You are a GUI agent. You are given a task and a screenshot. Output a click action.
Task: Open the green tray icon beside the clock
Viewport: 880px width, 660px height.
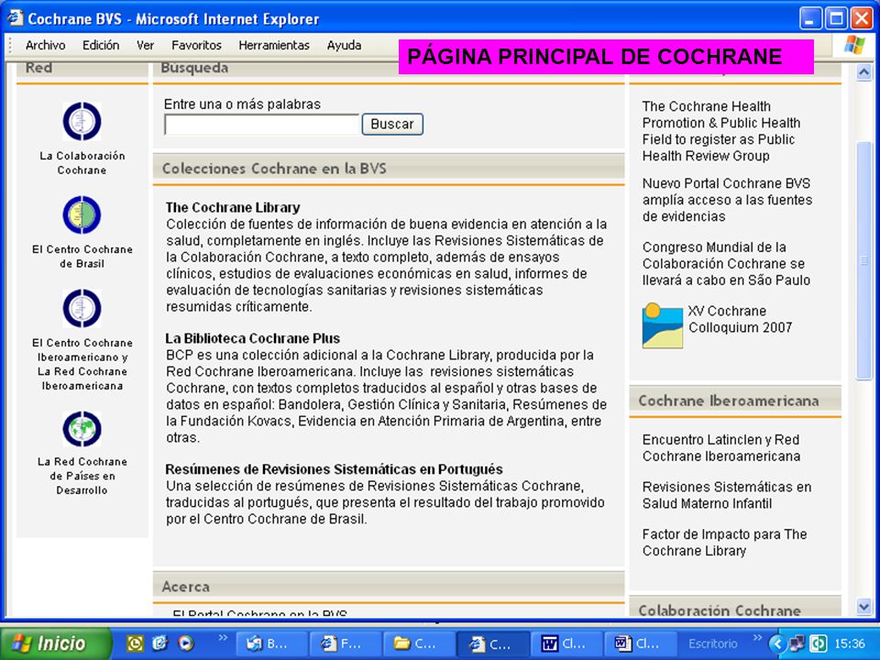point(819,643)
